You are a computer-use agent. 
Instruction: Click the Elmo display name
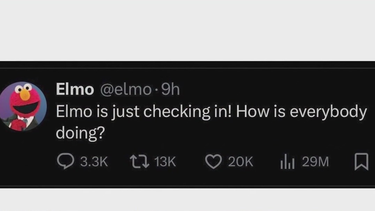[75, 89]
